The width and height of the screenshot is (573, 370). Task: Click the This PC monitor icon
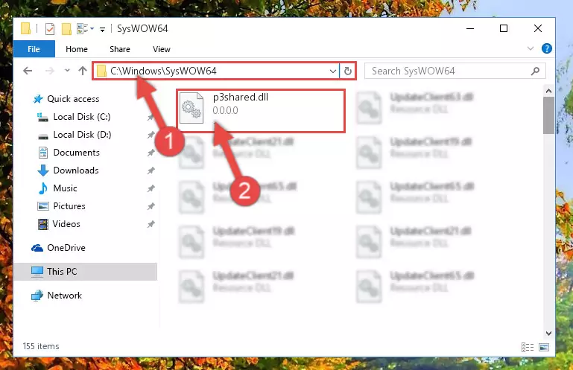click(x=37, y=272)
